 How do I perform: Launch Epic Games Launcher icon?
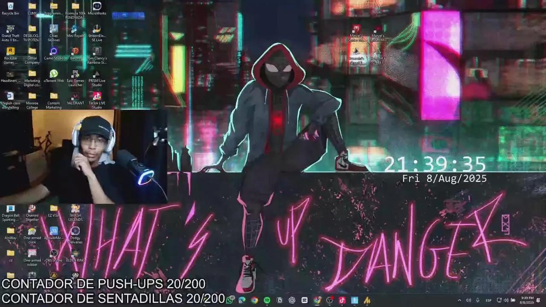pyautogui.click(x=75, y=78)
